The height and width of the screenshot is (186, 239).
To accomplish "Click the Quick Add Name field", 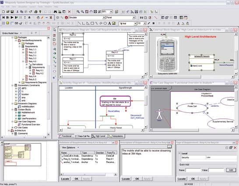I will (x=193, y=170).
